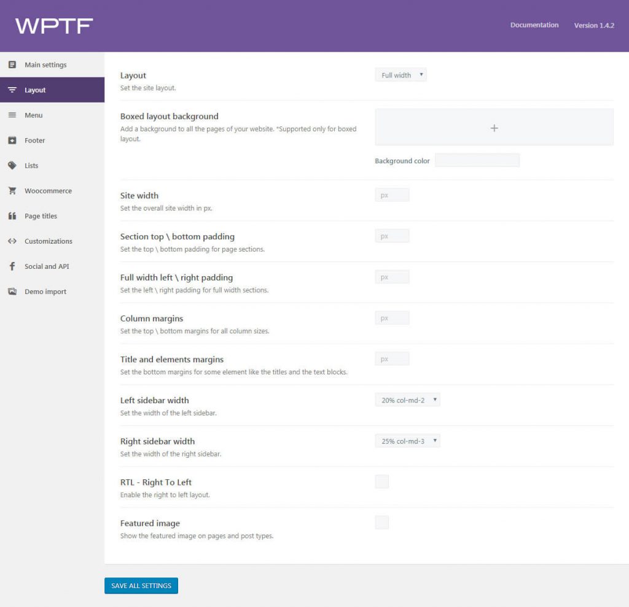Open the Layout dropdown showing Full width
Screen dimensions: 629x607
pyautogui.click(x=400, y=74)
